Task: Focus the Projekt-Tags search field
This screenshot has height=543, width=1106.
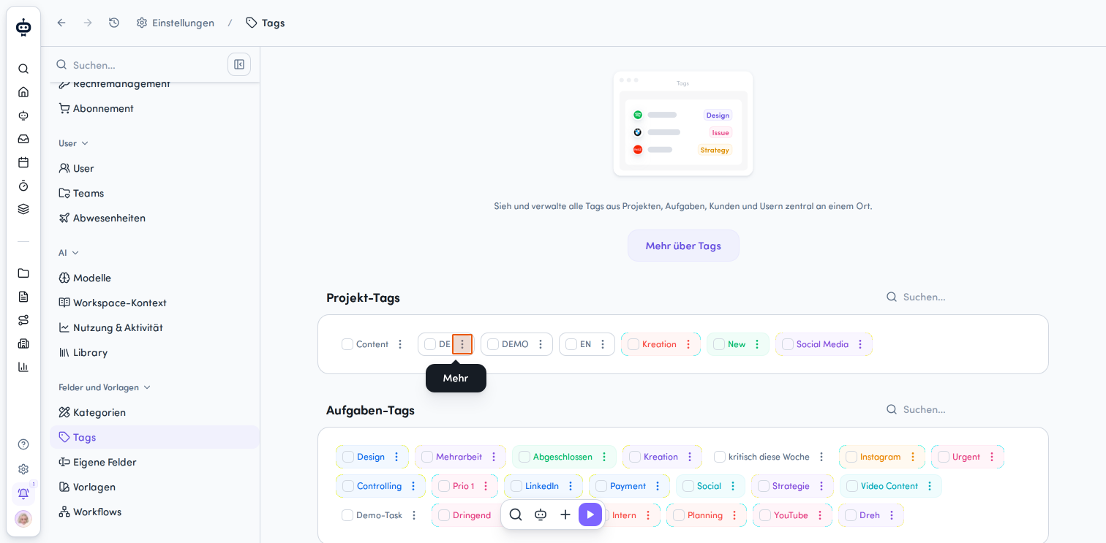Action: (x=966, y=297)
